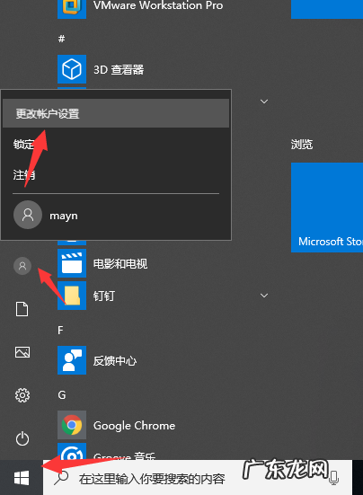The height and width of the screenshot is (495, 363).
Task: Open the VMware Workstation Pro app icon
Action: 72,9
